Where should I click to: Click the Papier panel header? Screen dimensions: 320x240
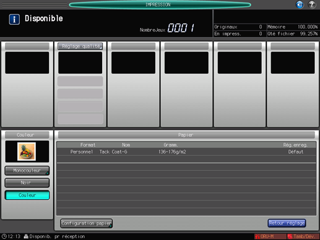tap(186, 135)
